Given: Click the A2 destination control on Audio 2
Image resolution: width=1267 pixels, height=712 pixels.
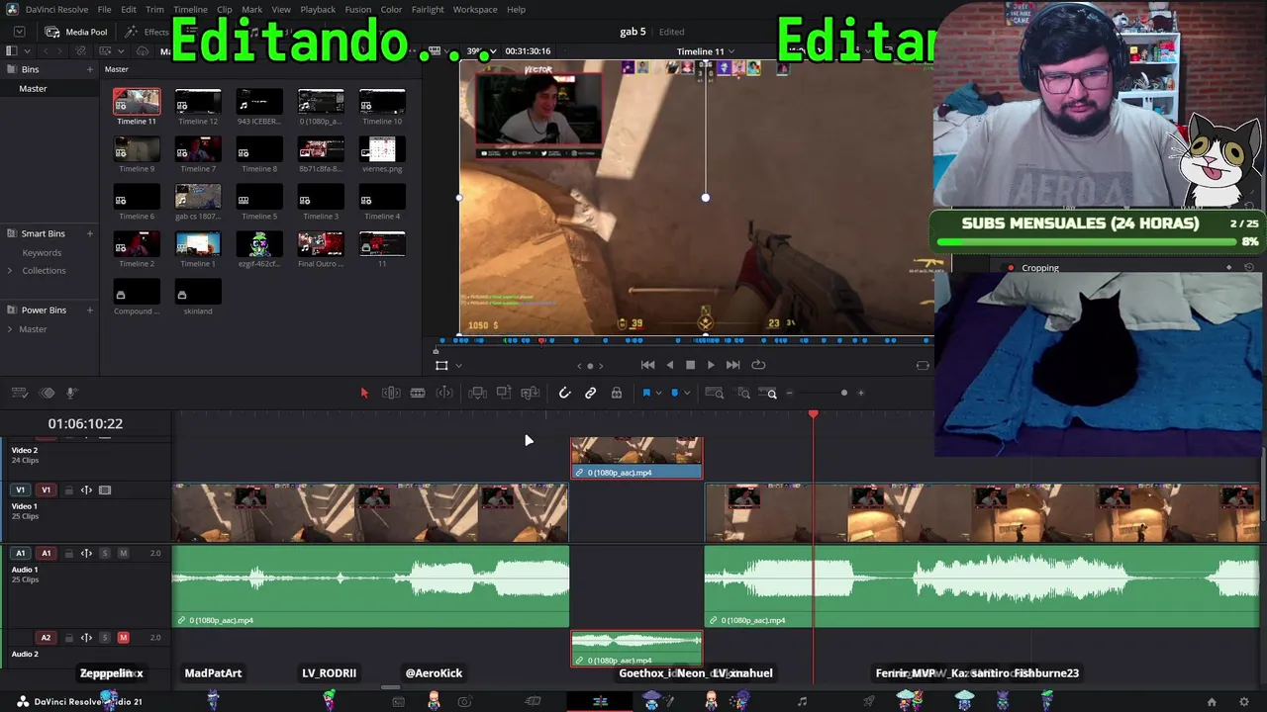Looking at the screenshot, I should click(46, 637).
